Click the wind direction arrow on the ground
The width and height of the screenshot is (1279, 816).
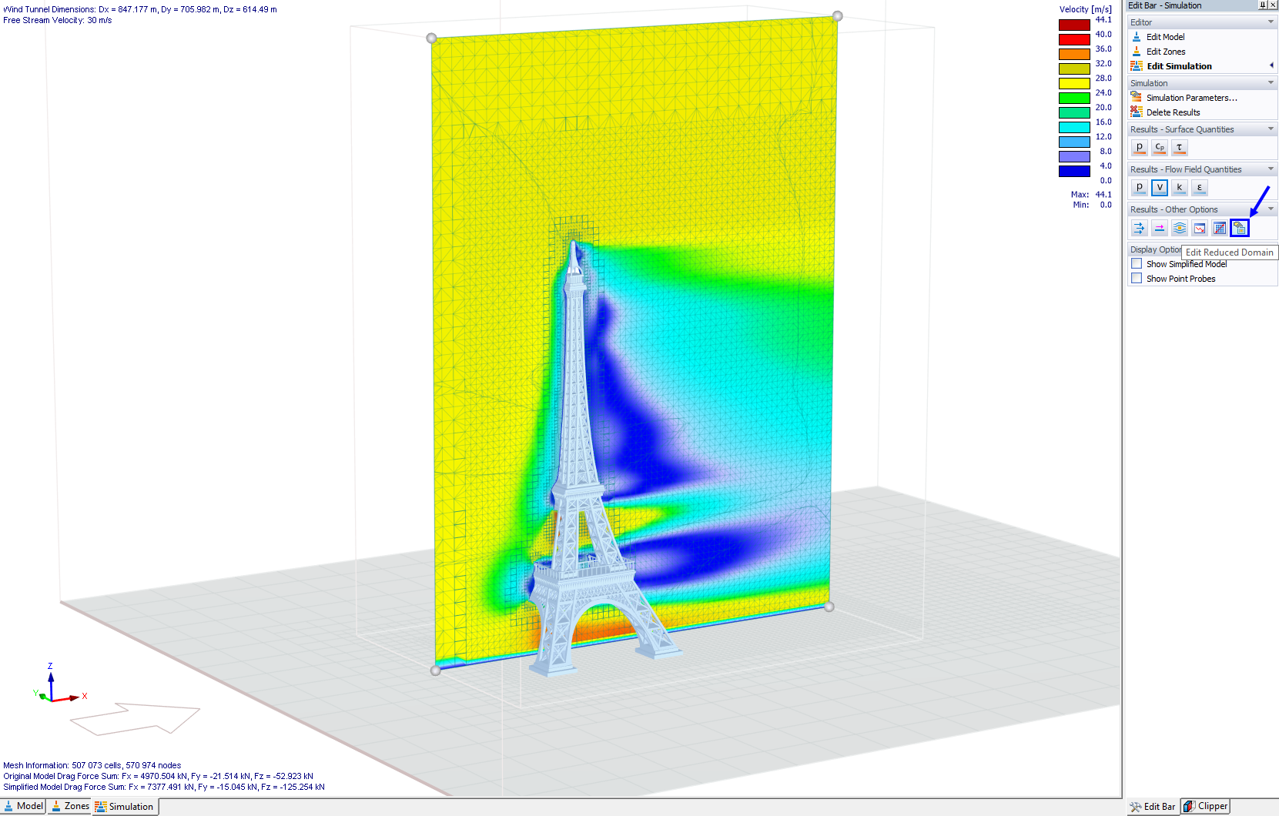(135, 718)
